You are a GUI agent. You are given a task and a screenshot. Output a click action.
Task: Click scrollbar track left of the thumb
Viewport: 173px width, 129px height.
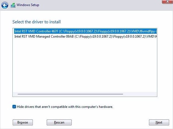point(15,94)
